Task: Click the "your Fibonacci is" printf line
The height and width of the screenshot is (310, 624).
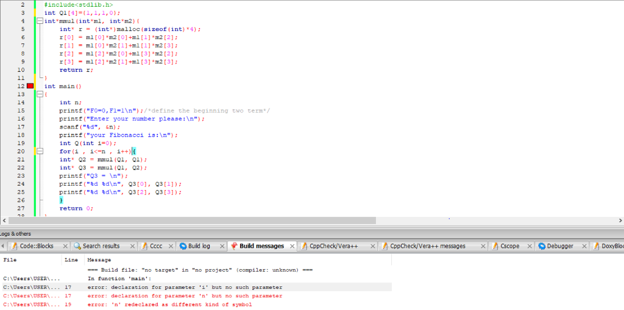Action: (119, 135)
